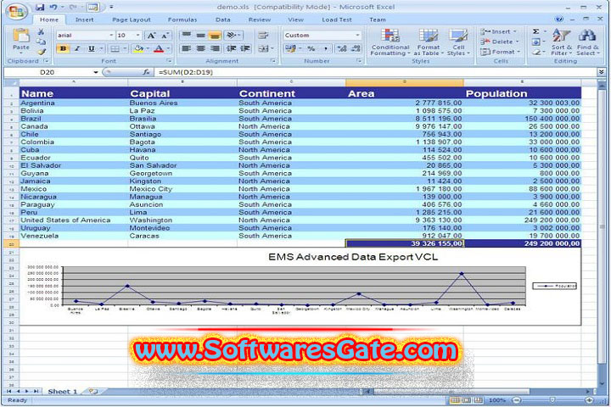Open the Custom number format dropdown
This screenshot has width=611, height=407.
(357, 36)
